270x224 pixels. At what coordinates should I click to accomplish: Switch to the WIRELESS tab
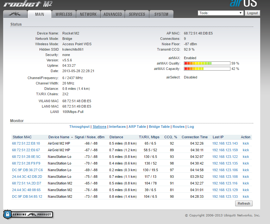64,14
